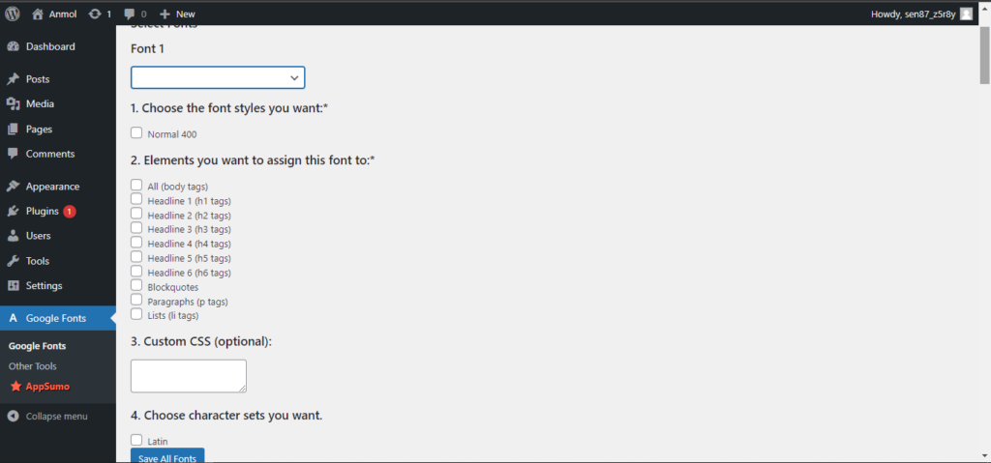Viewport: 991px width, 463px height.
Task: Click the Users person icon
Action: (14, 236)
